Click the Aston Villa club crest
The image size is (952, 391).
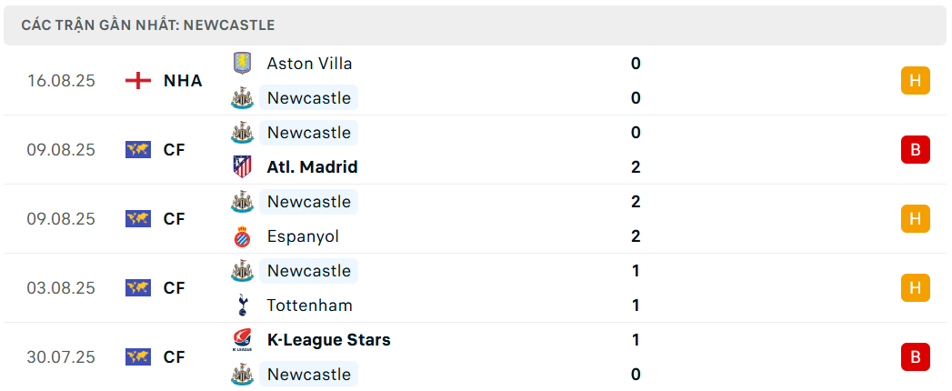[242, 63]
